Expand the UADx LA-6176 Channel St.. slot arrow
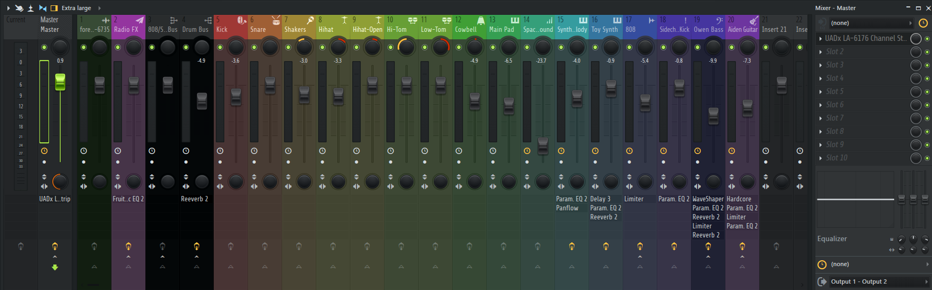This screenshot has height=290, width=932. tap(821, 38)
